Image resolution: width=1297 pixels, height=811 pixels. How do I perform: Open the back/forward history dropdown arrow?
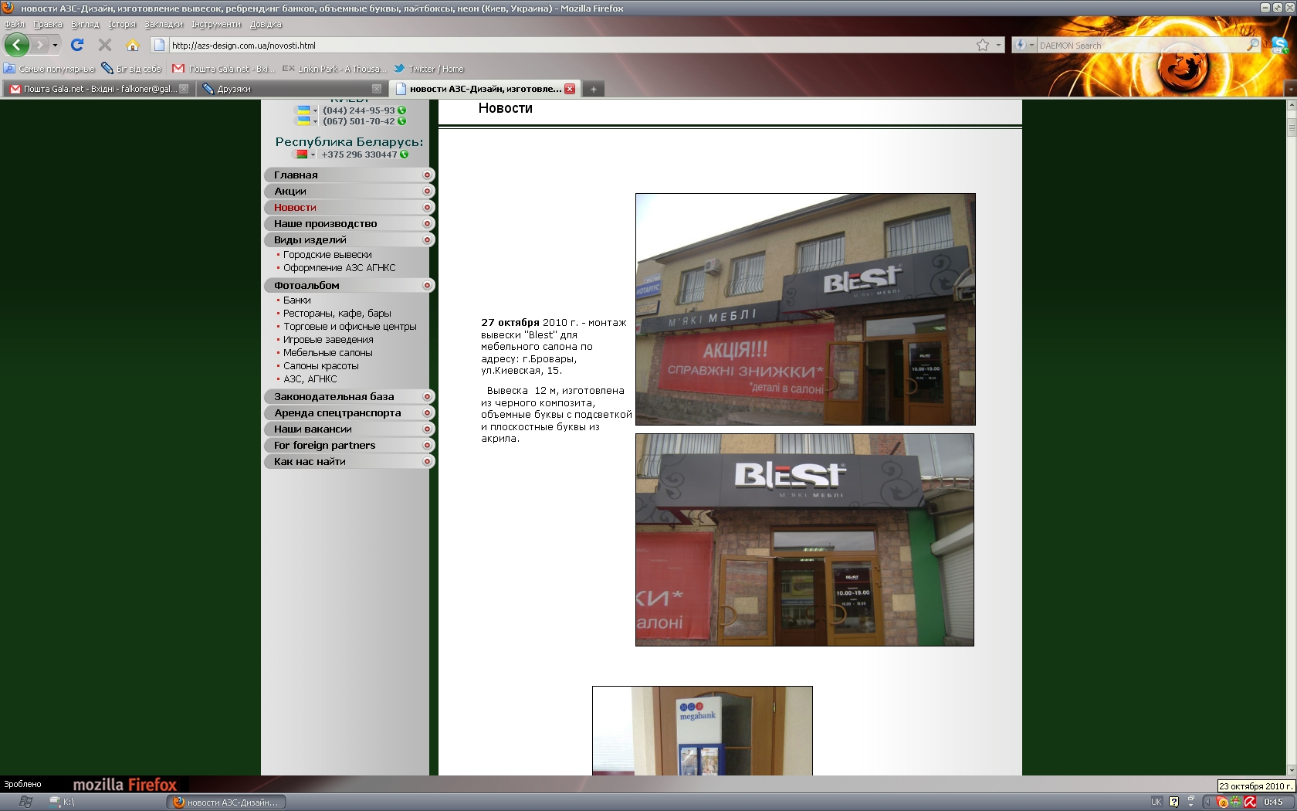[55, 45]
